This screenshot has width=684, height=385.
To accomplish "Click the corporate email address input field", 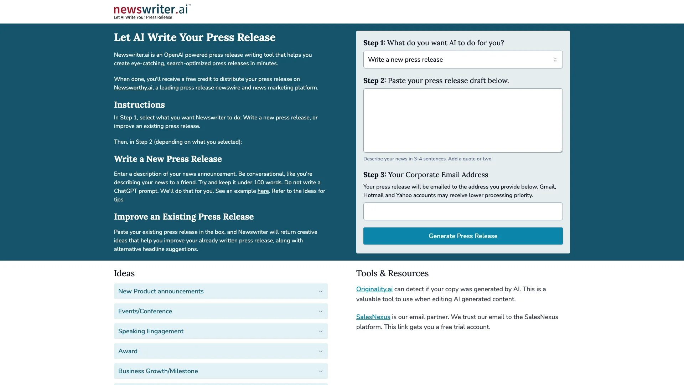I will tap(463, 211).
